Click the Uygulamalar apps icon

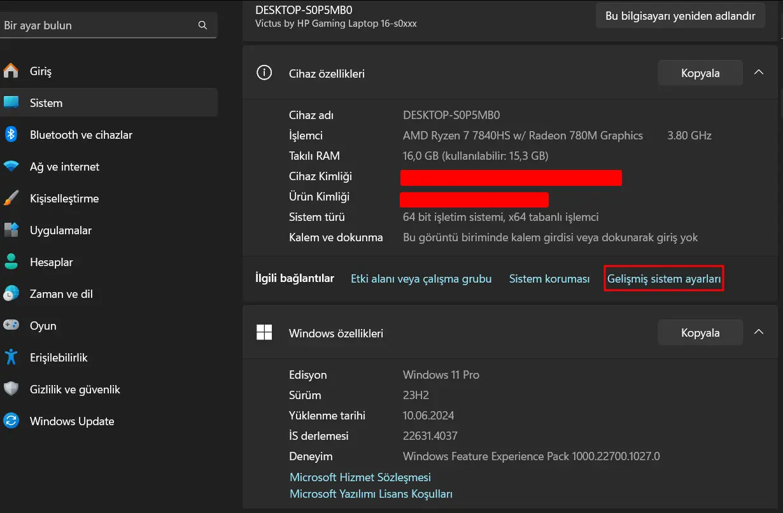[11, 230]
